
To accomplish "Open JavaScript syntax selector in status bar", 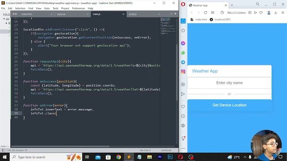I will [x=166, y=150].
